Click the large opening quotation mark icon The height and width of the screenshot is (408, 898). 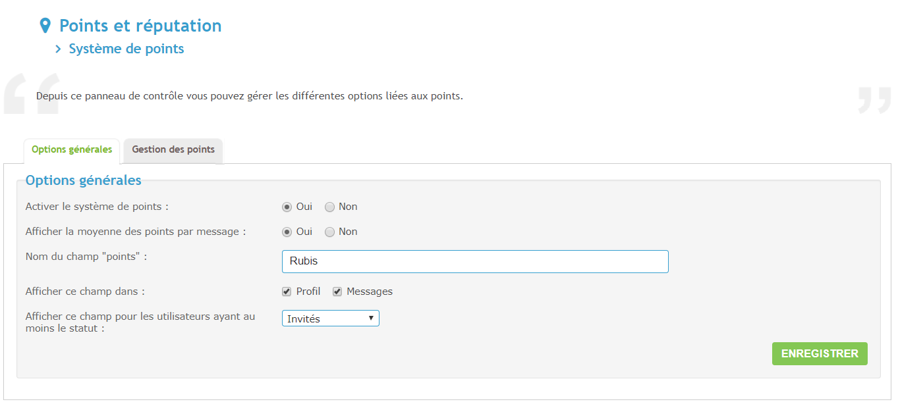[31, 94]
